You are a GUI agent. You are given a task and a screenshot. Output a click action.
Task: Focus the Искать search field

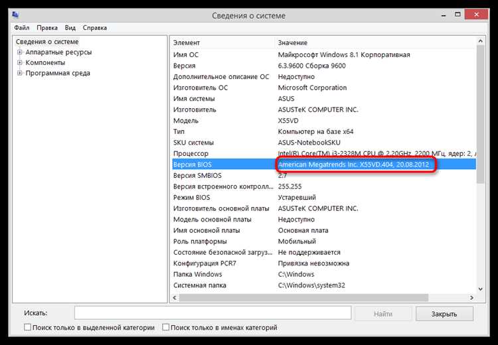[x=212, y=313]
